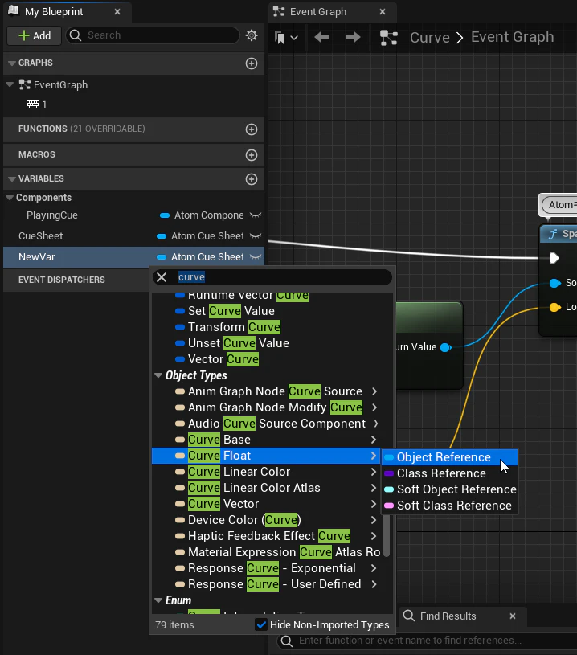Add a new function with plus icon
The width and height of the screenshot is (577, 655).
tap(251, 129)
